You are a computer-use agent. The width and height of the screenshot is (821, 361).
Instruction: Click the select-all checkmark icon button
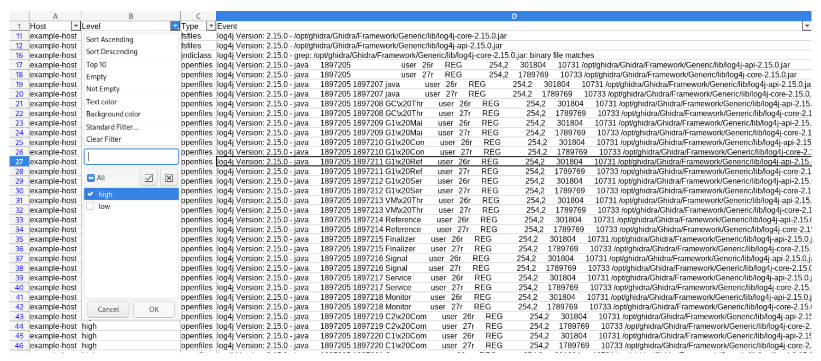148,178
